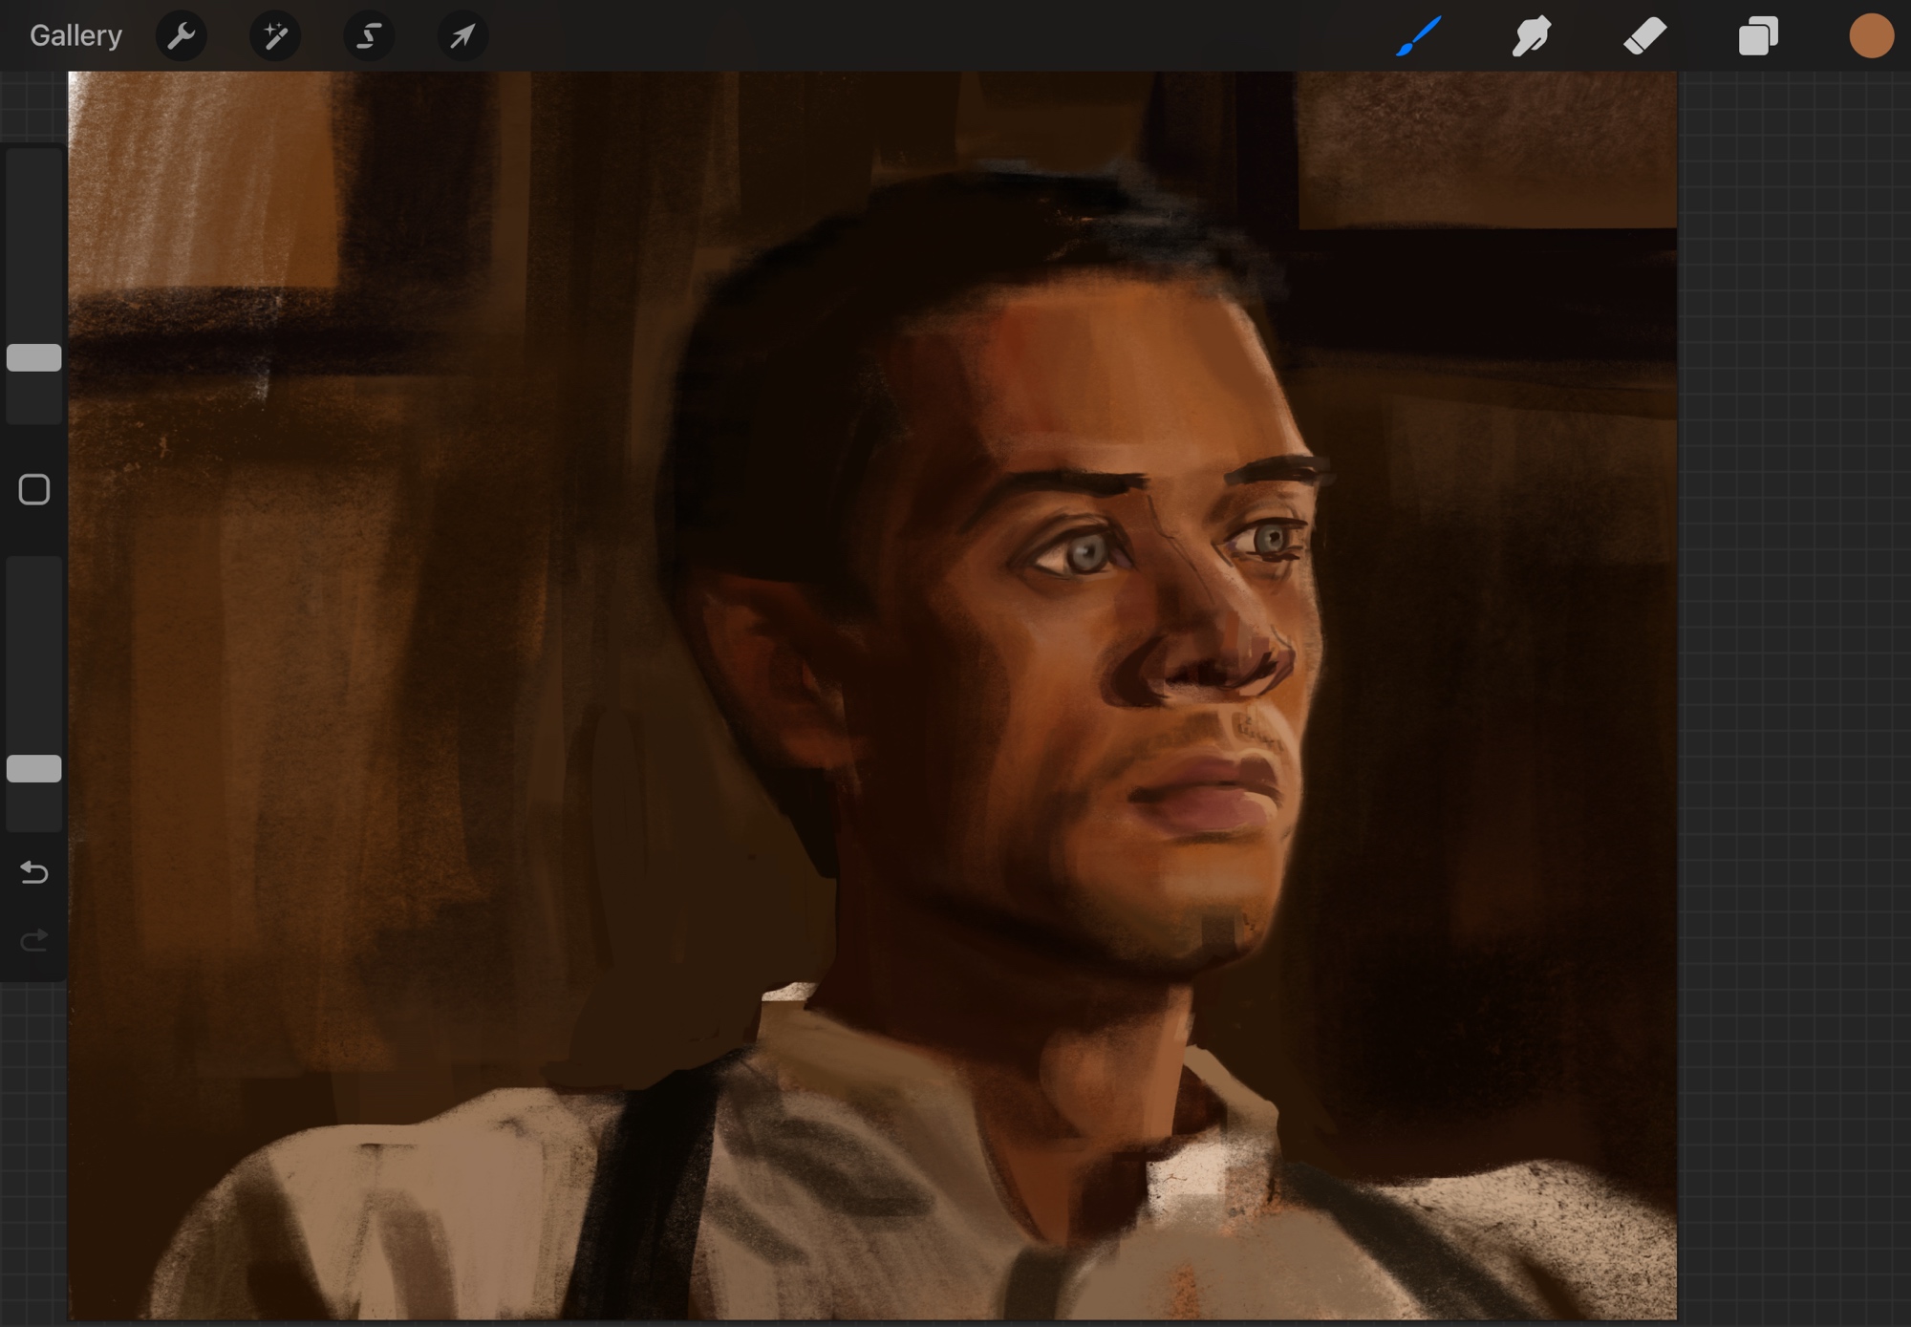
Task: Select the Smudge finger tool
Action: point(1531,36)
